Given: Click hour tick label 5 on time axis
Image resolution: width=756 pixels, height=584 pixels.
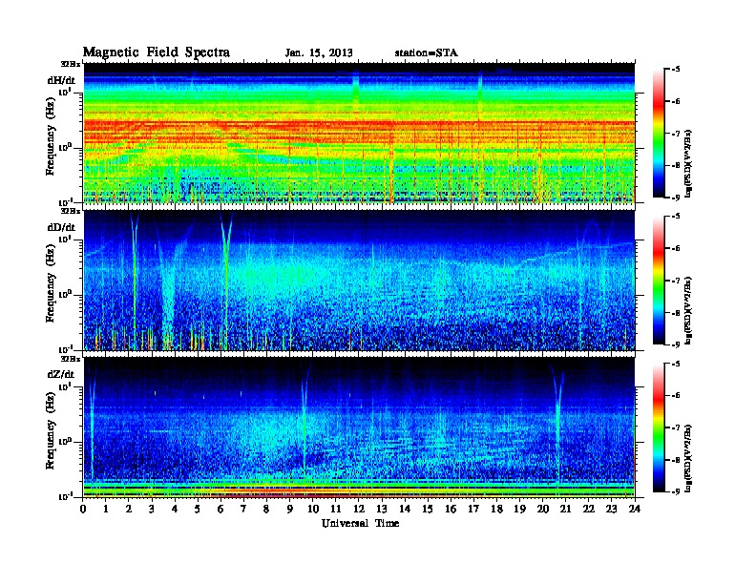Looking at the screenshot, I should [x=198, y=509].
